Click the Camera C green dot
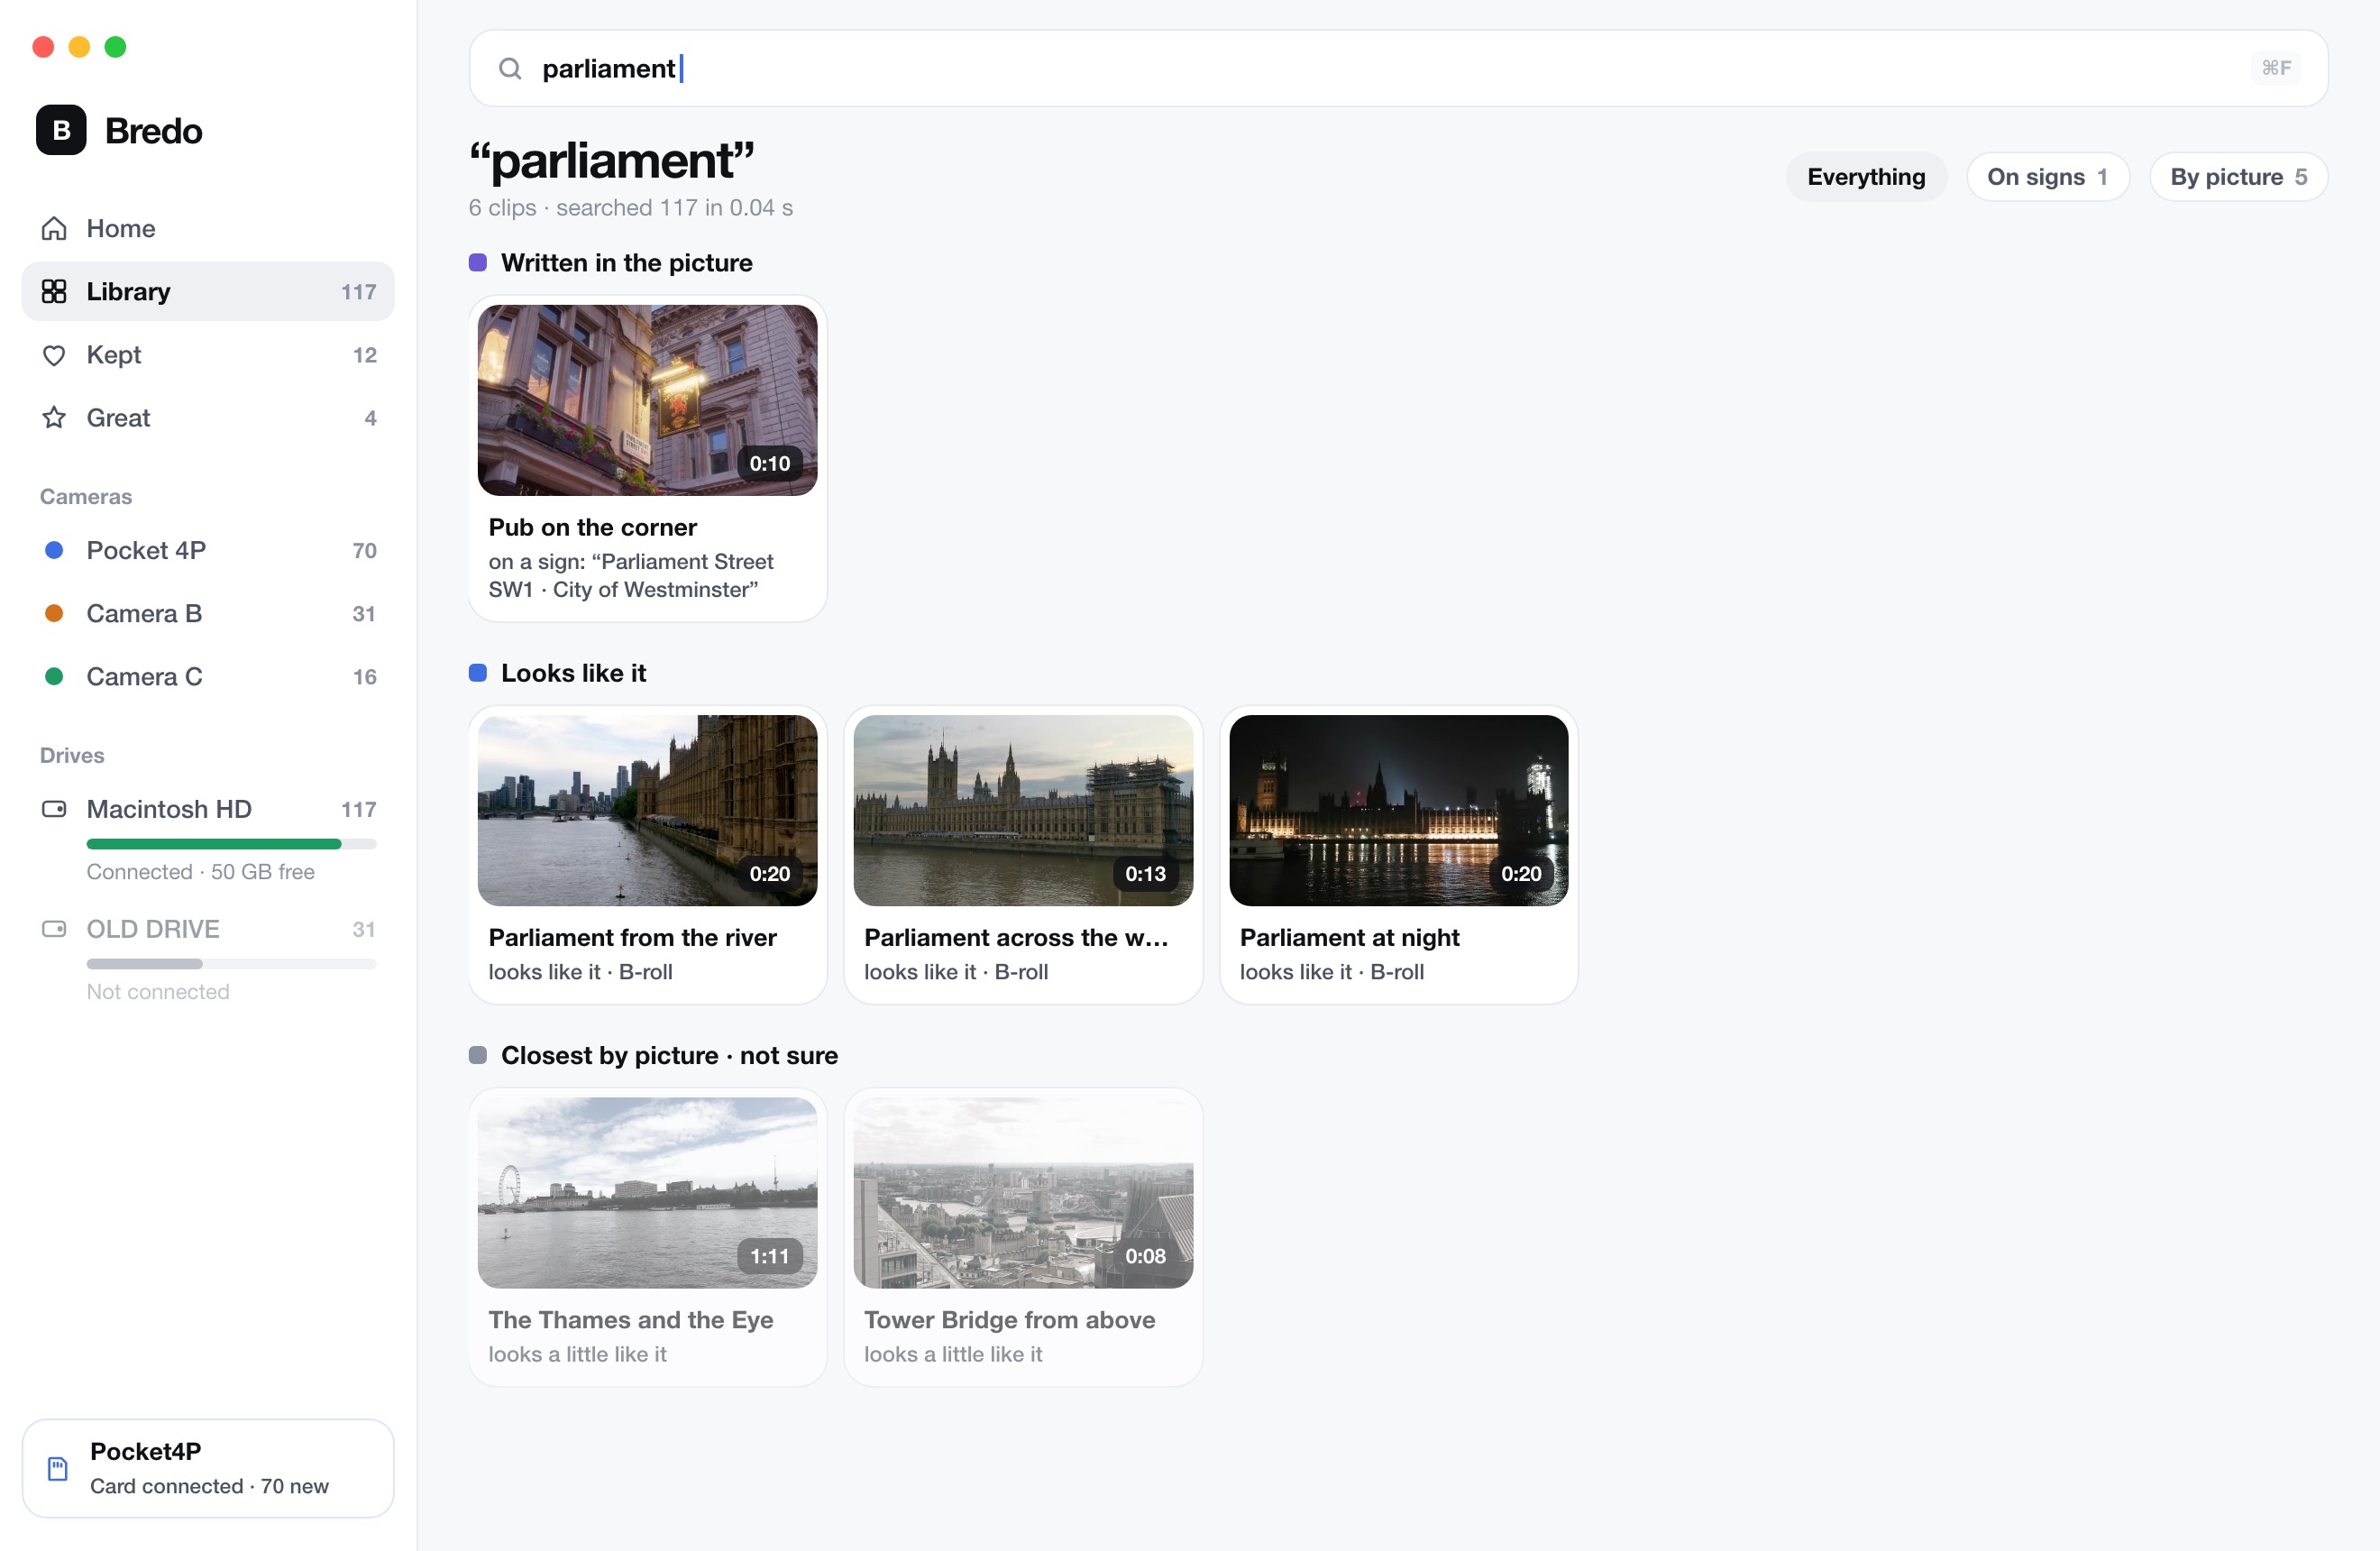 pos(54,676)
